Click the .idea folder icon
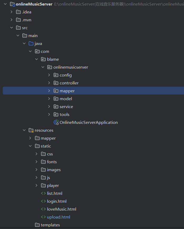Image resolution: width=184 pixels, height=229 pixels. (x=18, y=12)
